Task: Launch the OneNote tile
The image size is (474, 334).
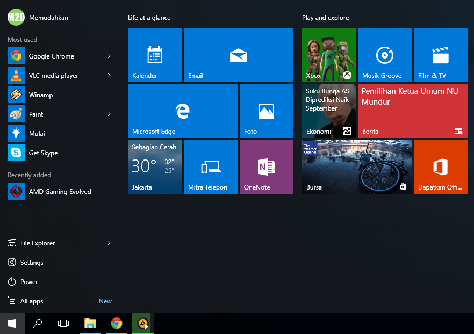Action: 266,167
